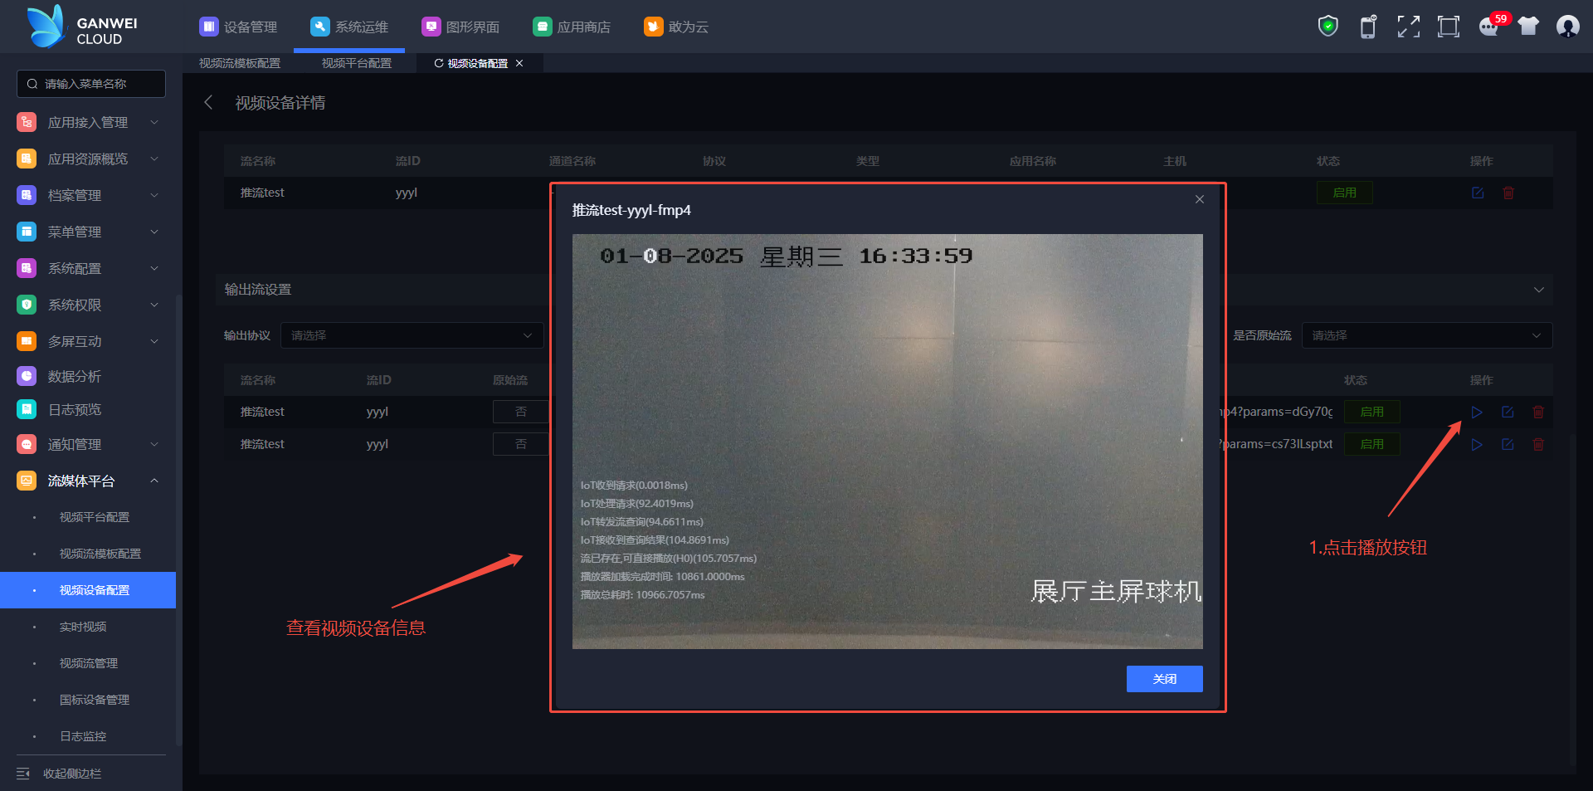Click the 档案管理 sidebar icon
Image resolution: width=1593 pixels, height=791 pixels.
[27, 195]
